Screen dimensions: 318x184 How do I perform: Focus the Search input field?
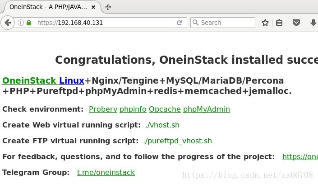pos(223,23)
